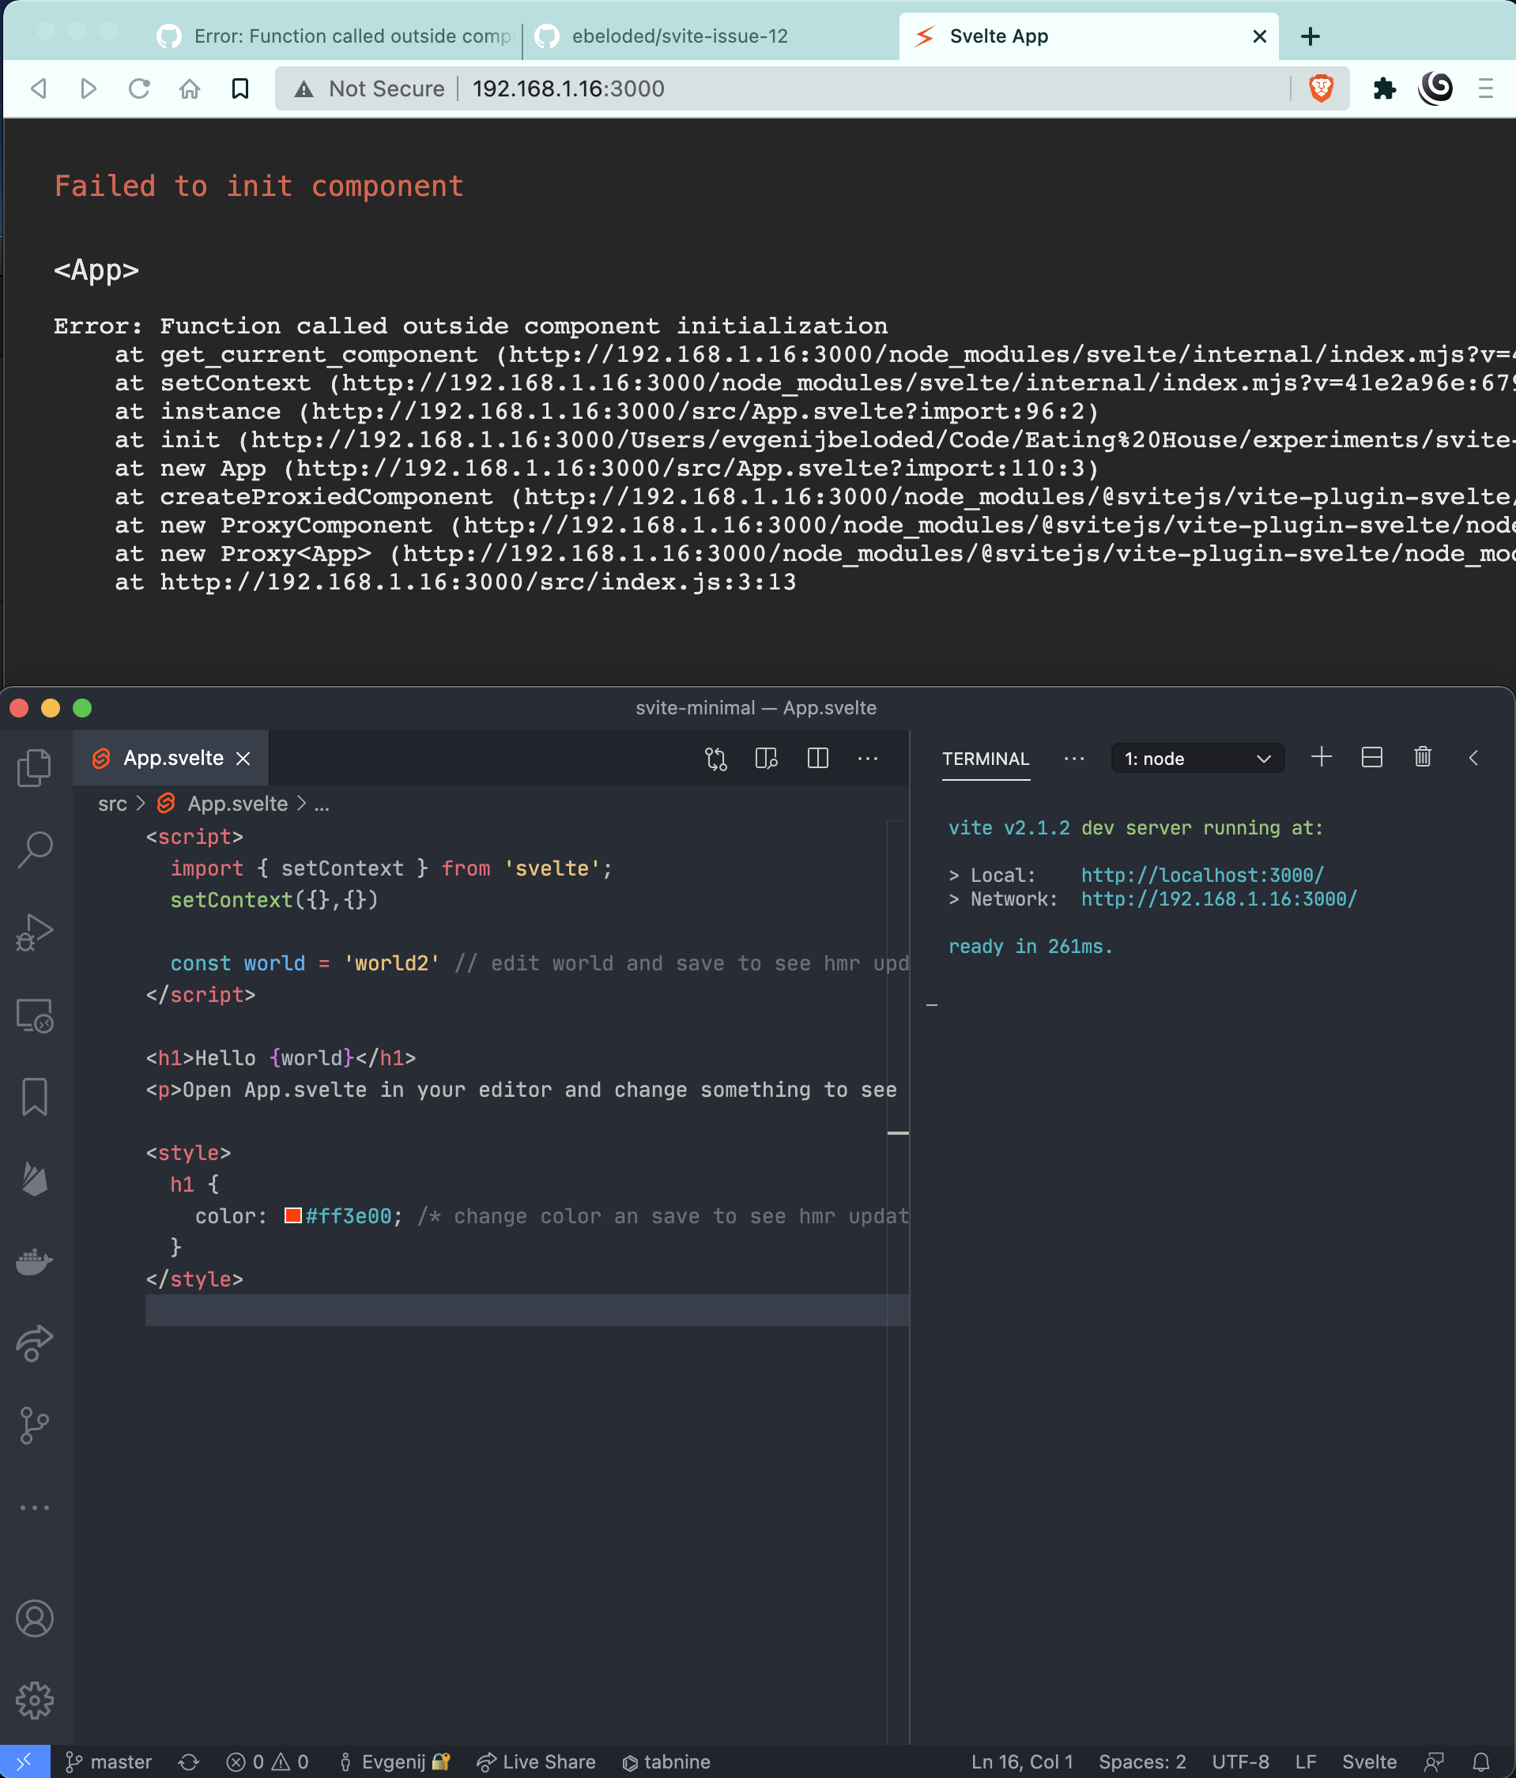Select the TERMINAL tab

click(986, 759)
